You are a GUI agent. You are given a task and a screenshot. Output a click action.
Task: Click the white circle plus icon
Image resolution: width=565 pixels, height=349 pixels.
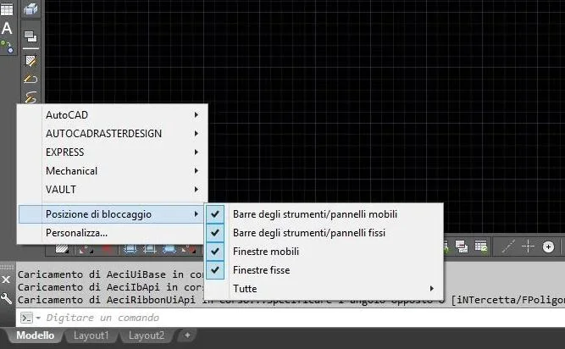pos(548,247)
